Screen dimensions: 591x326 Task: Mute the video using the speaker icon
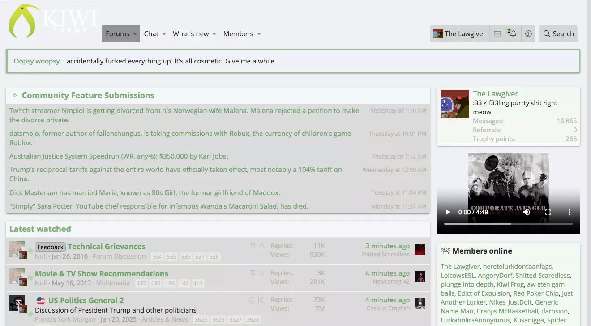click(527, 212)
